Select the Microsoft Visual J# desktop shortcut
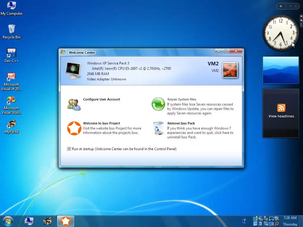 12,82
